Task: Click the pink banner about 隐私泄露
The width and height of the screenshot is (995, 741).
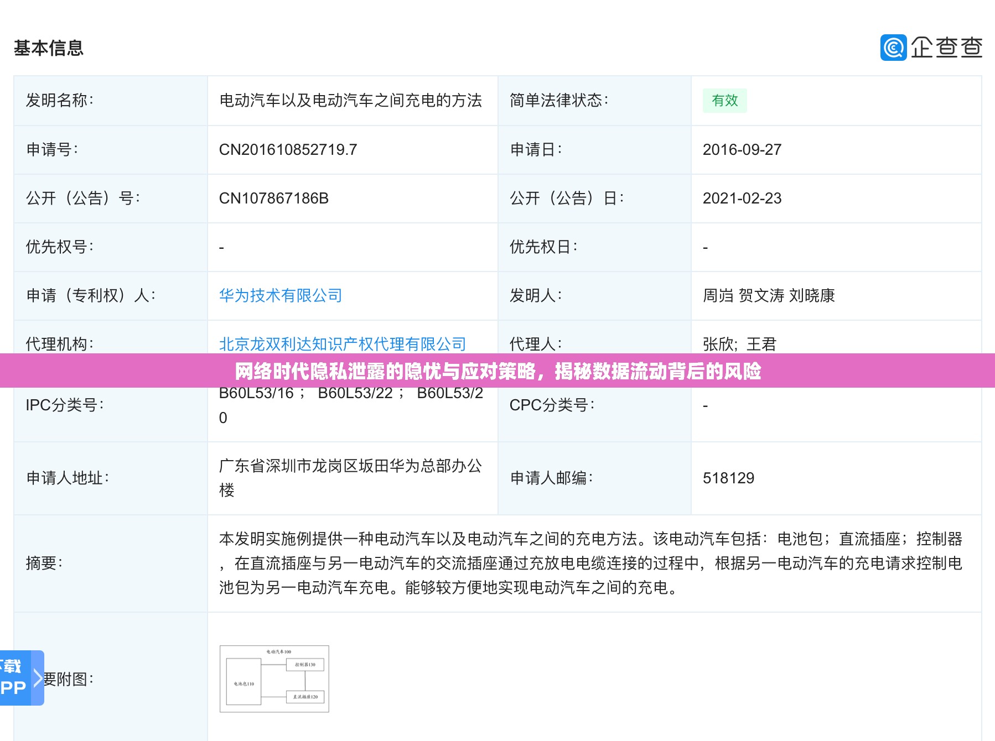Action: pos(497,370)
